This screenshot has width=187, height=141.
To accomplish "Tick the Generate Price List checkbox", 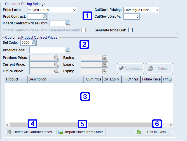I will 130,30.
